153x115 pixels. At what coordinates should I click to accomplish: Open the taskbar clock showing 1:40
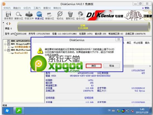click(142, 111)
